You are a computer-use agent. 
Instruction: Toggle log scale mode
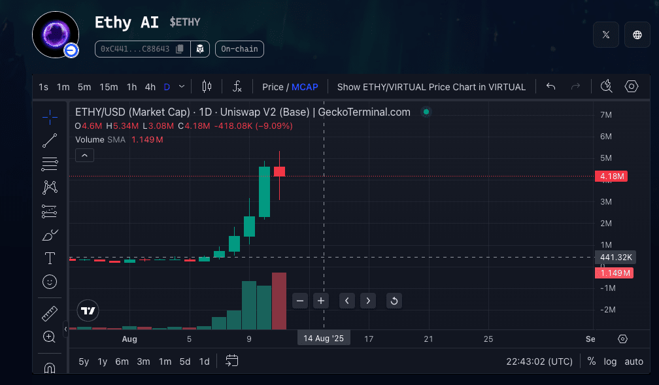click(x=610, y=361)
